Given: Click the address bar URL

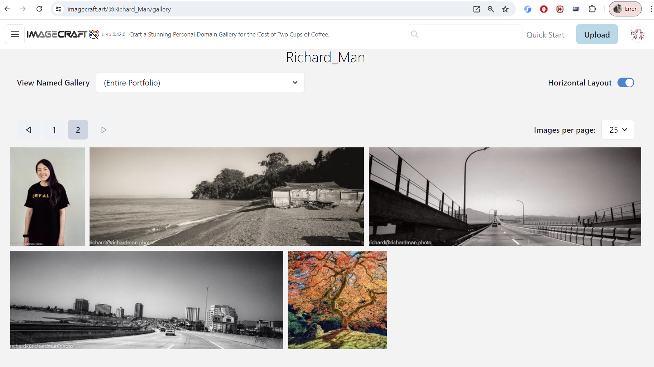Looking at the screenshot, I should tap(119, 9).
